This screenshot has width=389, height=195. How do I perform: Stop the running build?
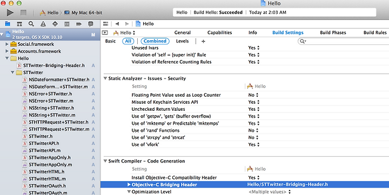click(23, 12)
